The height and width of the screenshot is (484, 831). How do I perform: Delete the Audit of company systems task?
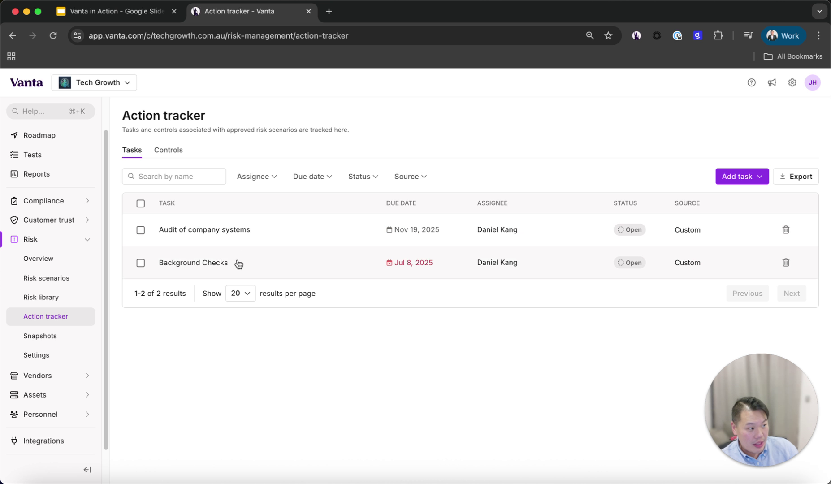click(785, 229)
